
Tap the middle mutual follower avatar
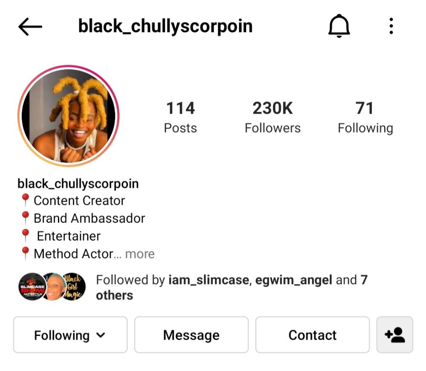click(x=55, y=287)
